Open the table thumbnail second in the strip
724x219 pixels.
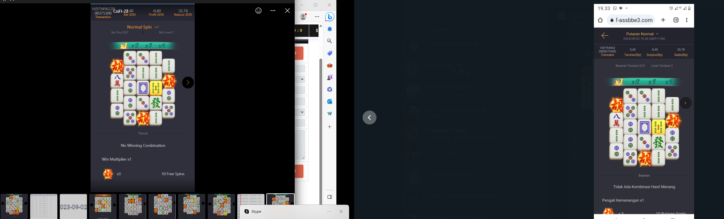click(x=44, y=206)
